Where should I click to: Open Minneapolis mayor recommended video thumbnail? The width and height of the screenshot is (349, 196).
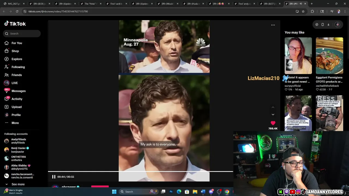click(298, 113)
